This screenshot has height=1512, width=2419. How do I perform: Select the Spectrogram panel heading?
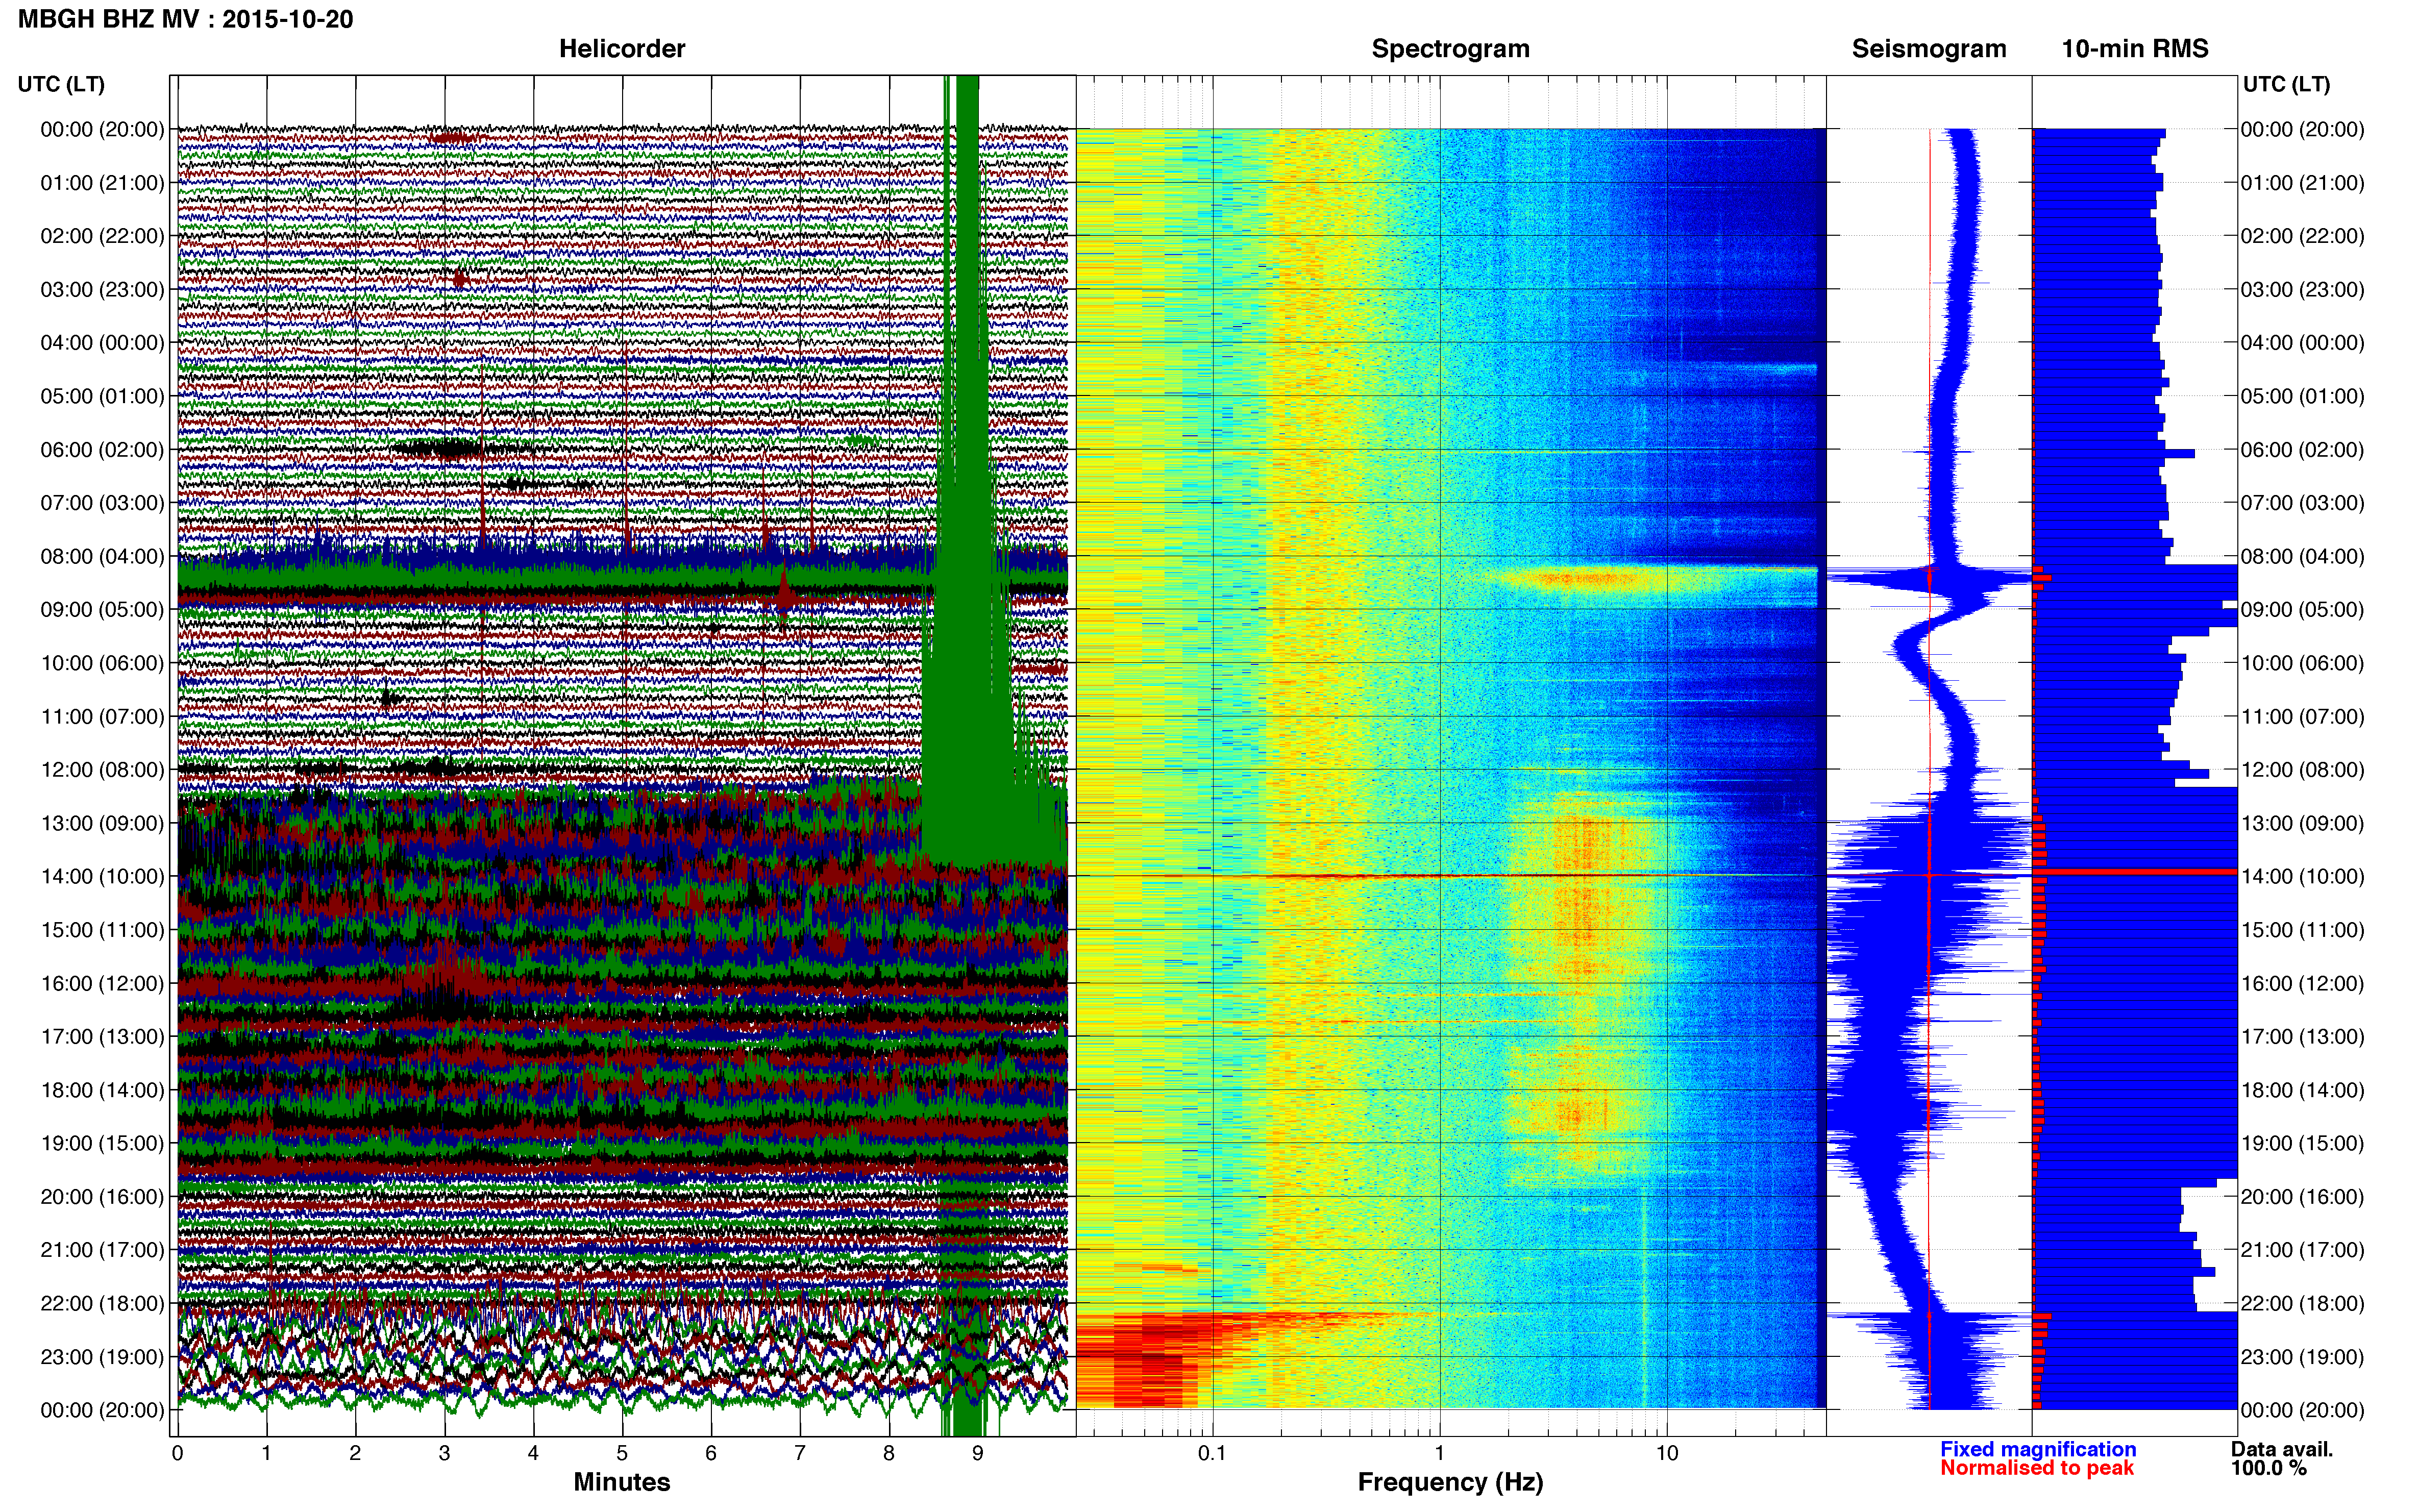tap(1450, 48)
